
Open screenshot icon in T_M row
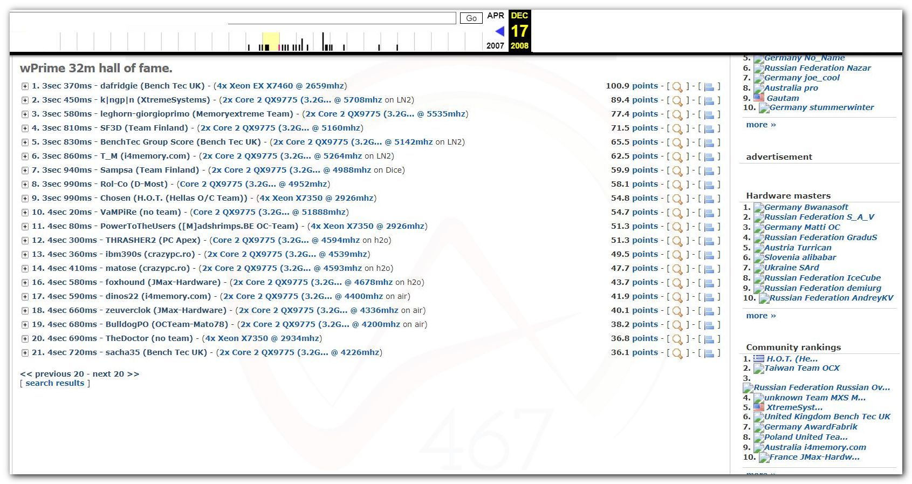[x=709, y=157]
